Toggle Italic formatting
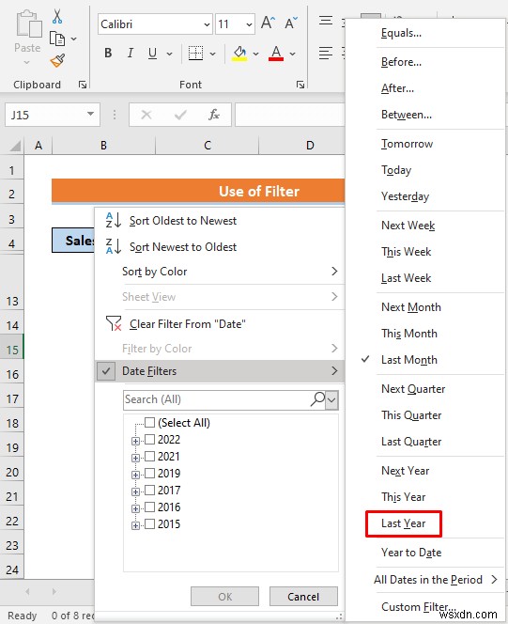Screen dimensions: 508x624 (130, 54)
